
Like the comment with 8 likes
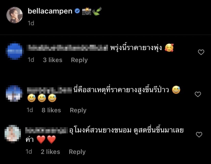click(198, 94)
